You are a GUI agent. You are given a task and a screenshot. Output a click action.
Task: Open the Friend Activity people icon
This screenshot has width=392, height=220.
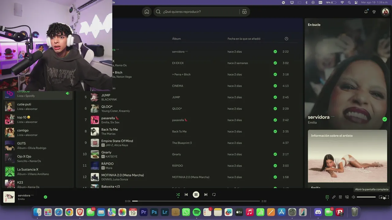tap(374, 12)
